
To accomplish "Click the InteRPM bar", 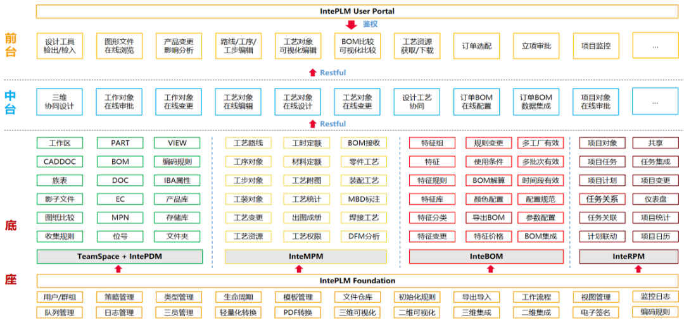I will (629, 256).
